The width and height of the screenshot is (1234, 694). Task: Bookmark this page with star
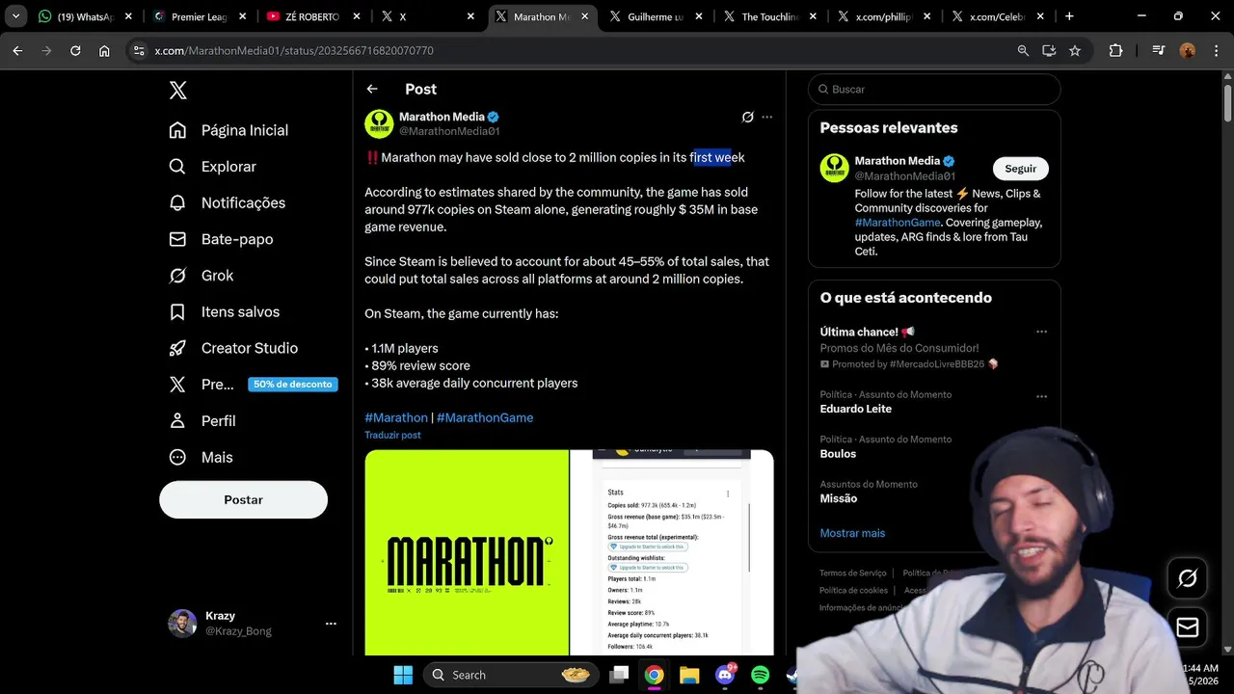pos(1075,50)
